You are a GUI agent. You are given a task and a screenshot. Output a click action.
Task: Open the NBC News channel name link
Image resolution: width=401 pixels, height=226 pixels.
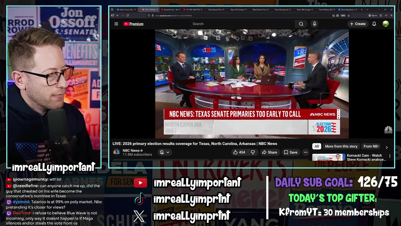click(x=131, y=150)
